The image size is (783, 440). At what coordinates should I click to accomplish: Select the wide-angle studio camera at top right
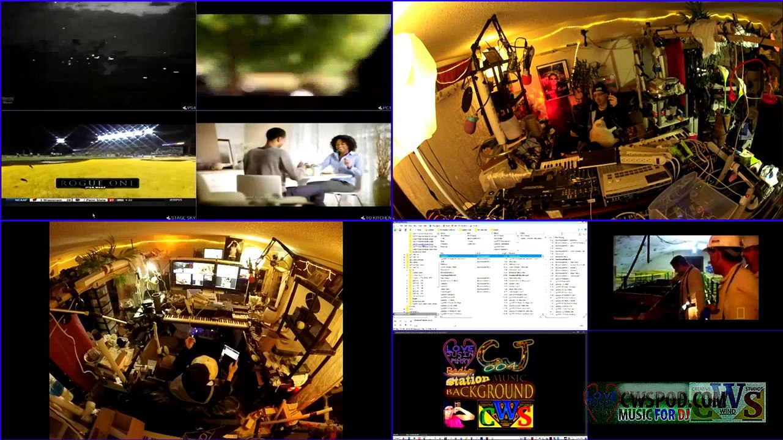pyautogui.click(x=588, y=110)
